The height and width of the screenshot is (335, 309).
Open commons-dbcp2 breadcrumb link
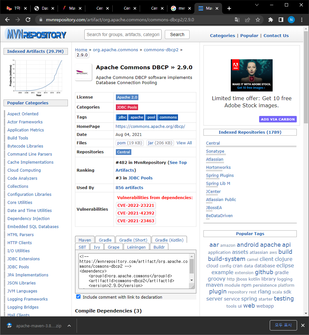point(161,50)
